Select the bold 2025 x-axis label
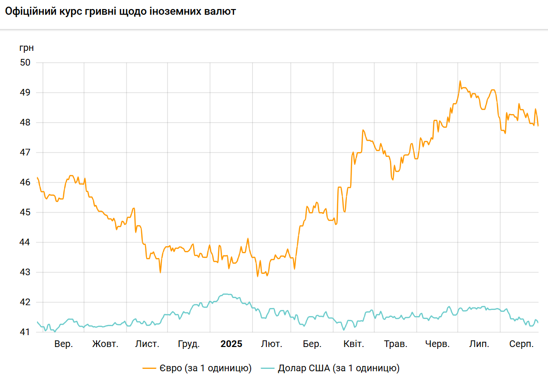Image resolution: width=548 pixels, height=376 pixels. pos(231,344)
